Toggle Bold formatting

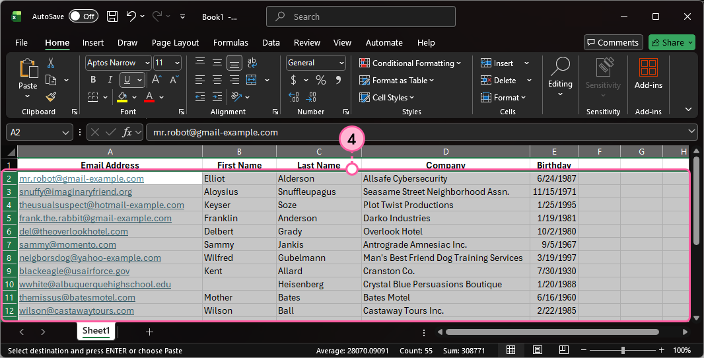93,79
